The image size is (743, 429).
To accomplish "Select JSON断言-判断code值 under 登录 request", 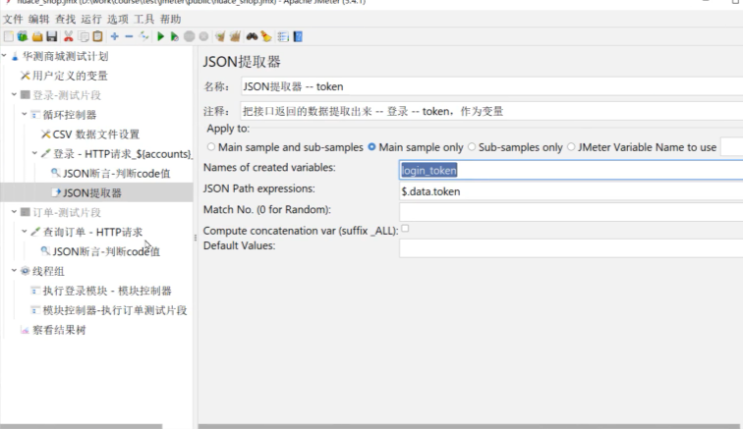I will click(x=116, y=174).
